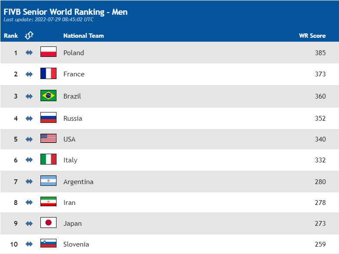Image resolution: width=339 pixels, height=254 pixels.
Task: Click the rank change arrows header icon
Action: pyautogui.click(x=29, y=36)
